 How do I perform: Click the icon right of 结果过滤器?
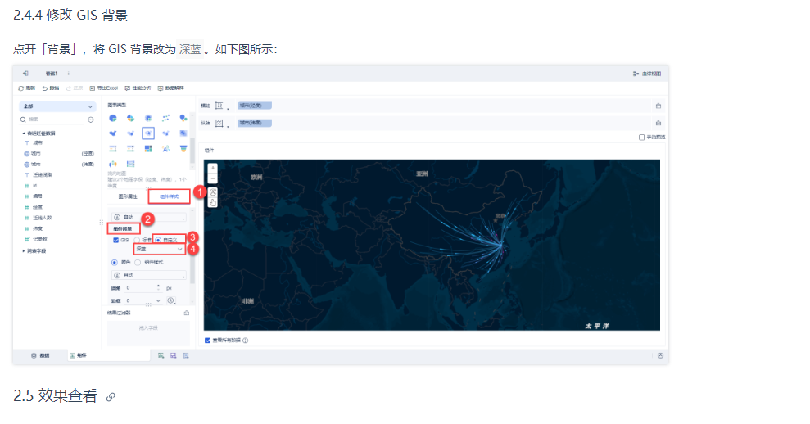point(187,313)
